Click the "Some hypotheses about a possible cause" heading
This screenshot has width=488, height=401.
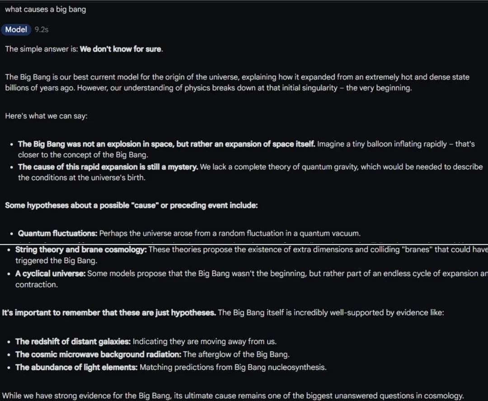point(131,205)
